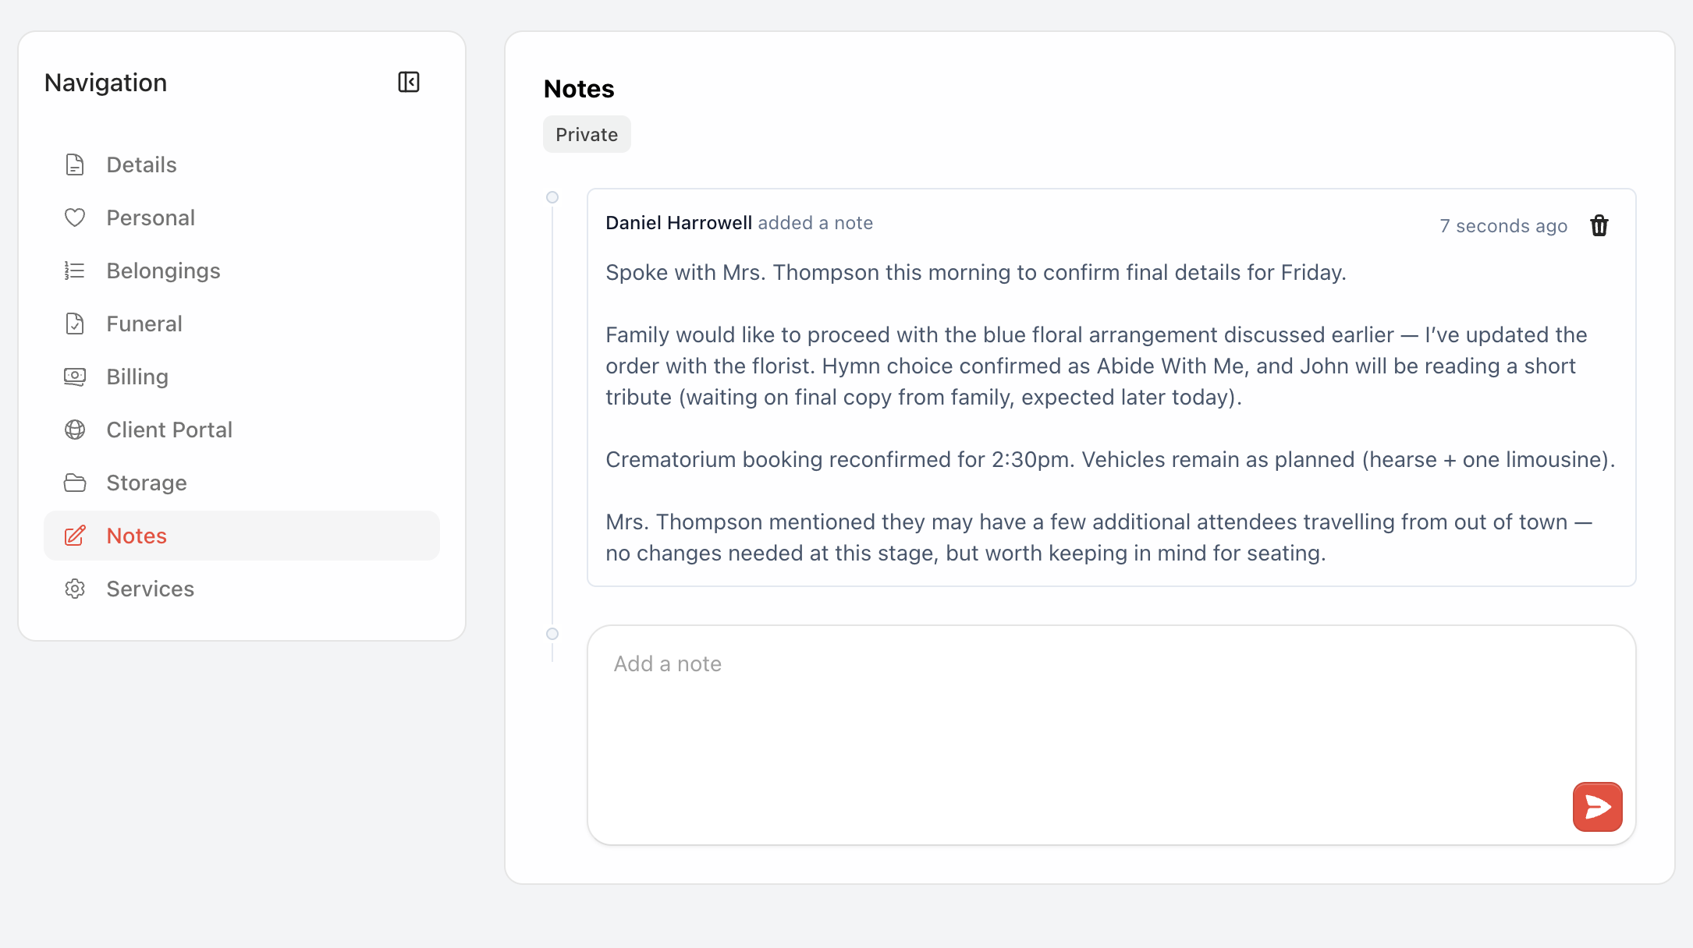The height and width of the screenshot is (948, 1693).
Task: Collapse the Navigation sidebar
Action: point(409,82)
